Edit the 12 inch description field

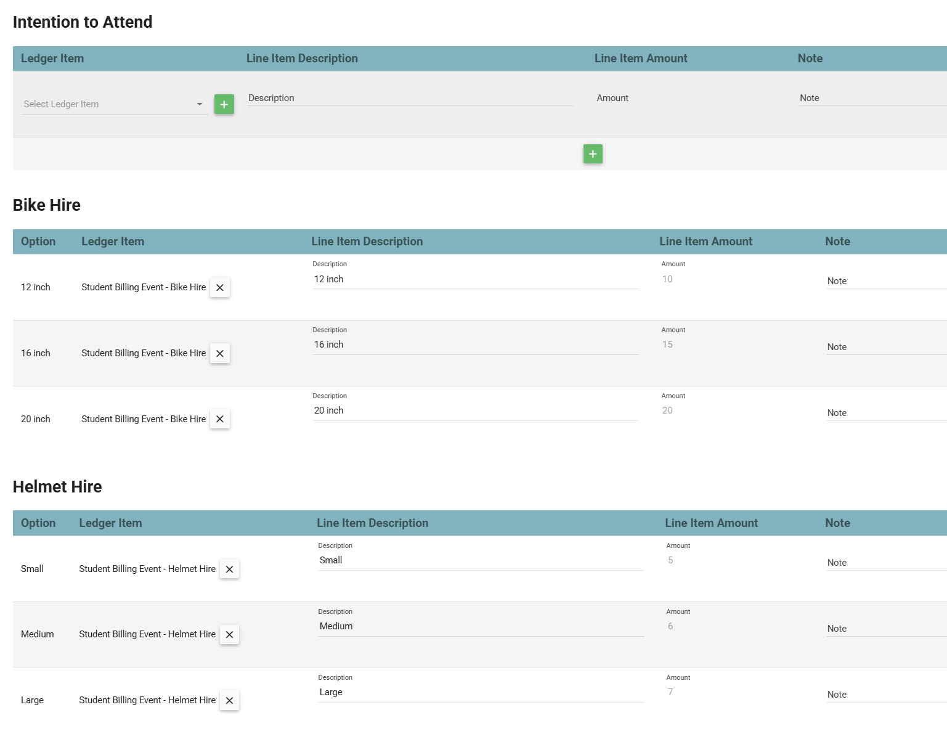(474, 279)
